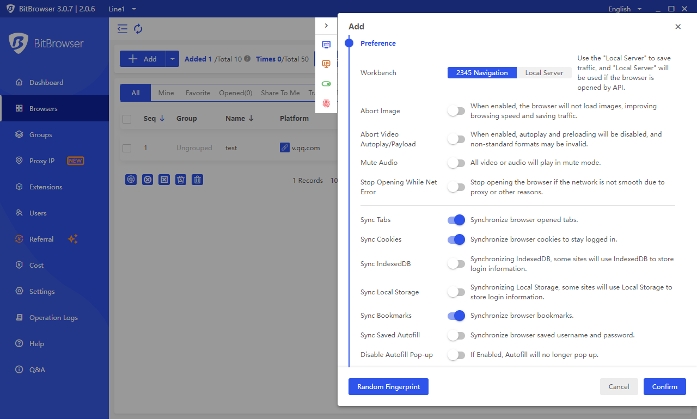Click the Random Fingerprint button
The height and width of the screenshot is (419, 697).
[388, 386]
